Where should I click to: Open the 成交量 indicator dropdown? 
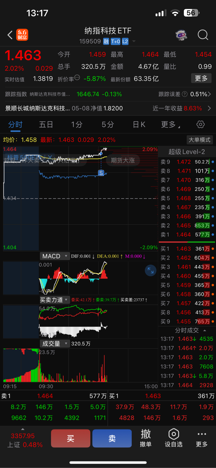click(55, 344)
